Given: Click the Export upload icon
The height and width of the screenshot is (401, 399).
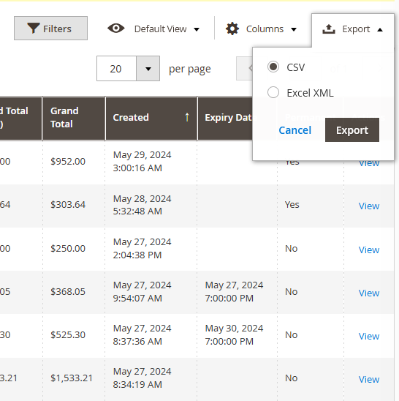Looking at the screenshot, I should click(329, 29).
